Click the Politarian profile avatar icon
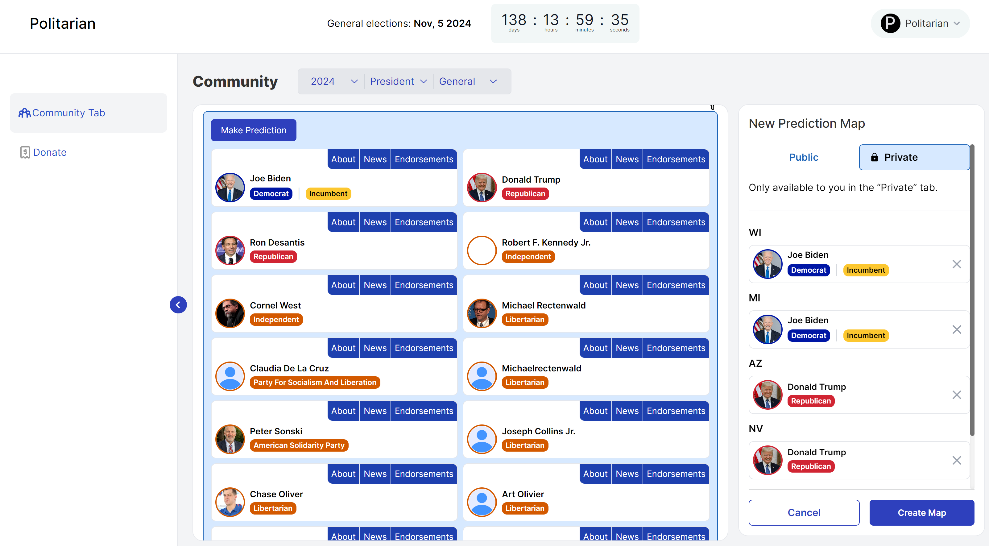The image size is (989, 546). coord(891,23)
